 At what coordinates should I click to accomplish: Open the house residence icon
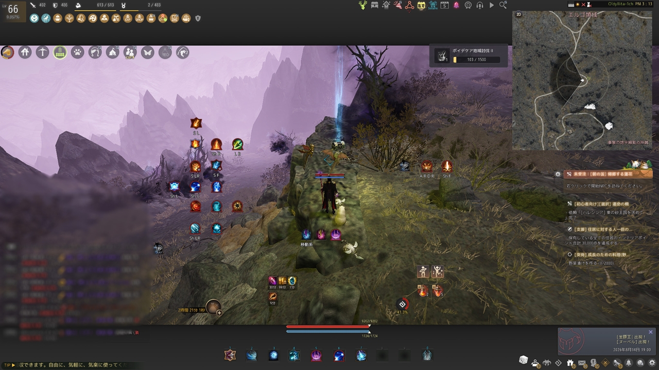pos(25,52)
